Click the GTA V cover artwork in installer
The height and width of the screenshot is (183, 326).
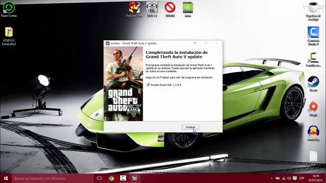tap(123, 83)
